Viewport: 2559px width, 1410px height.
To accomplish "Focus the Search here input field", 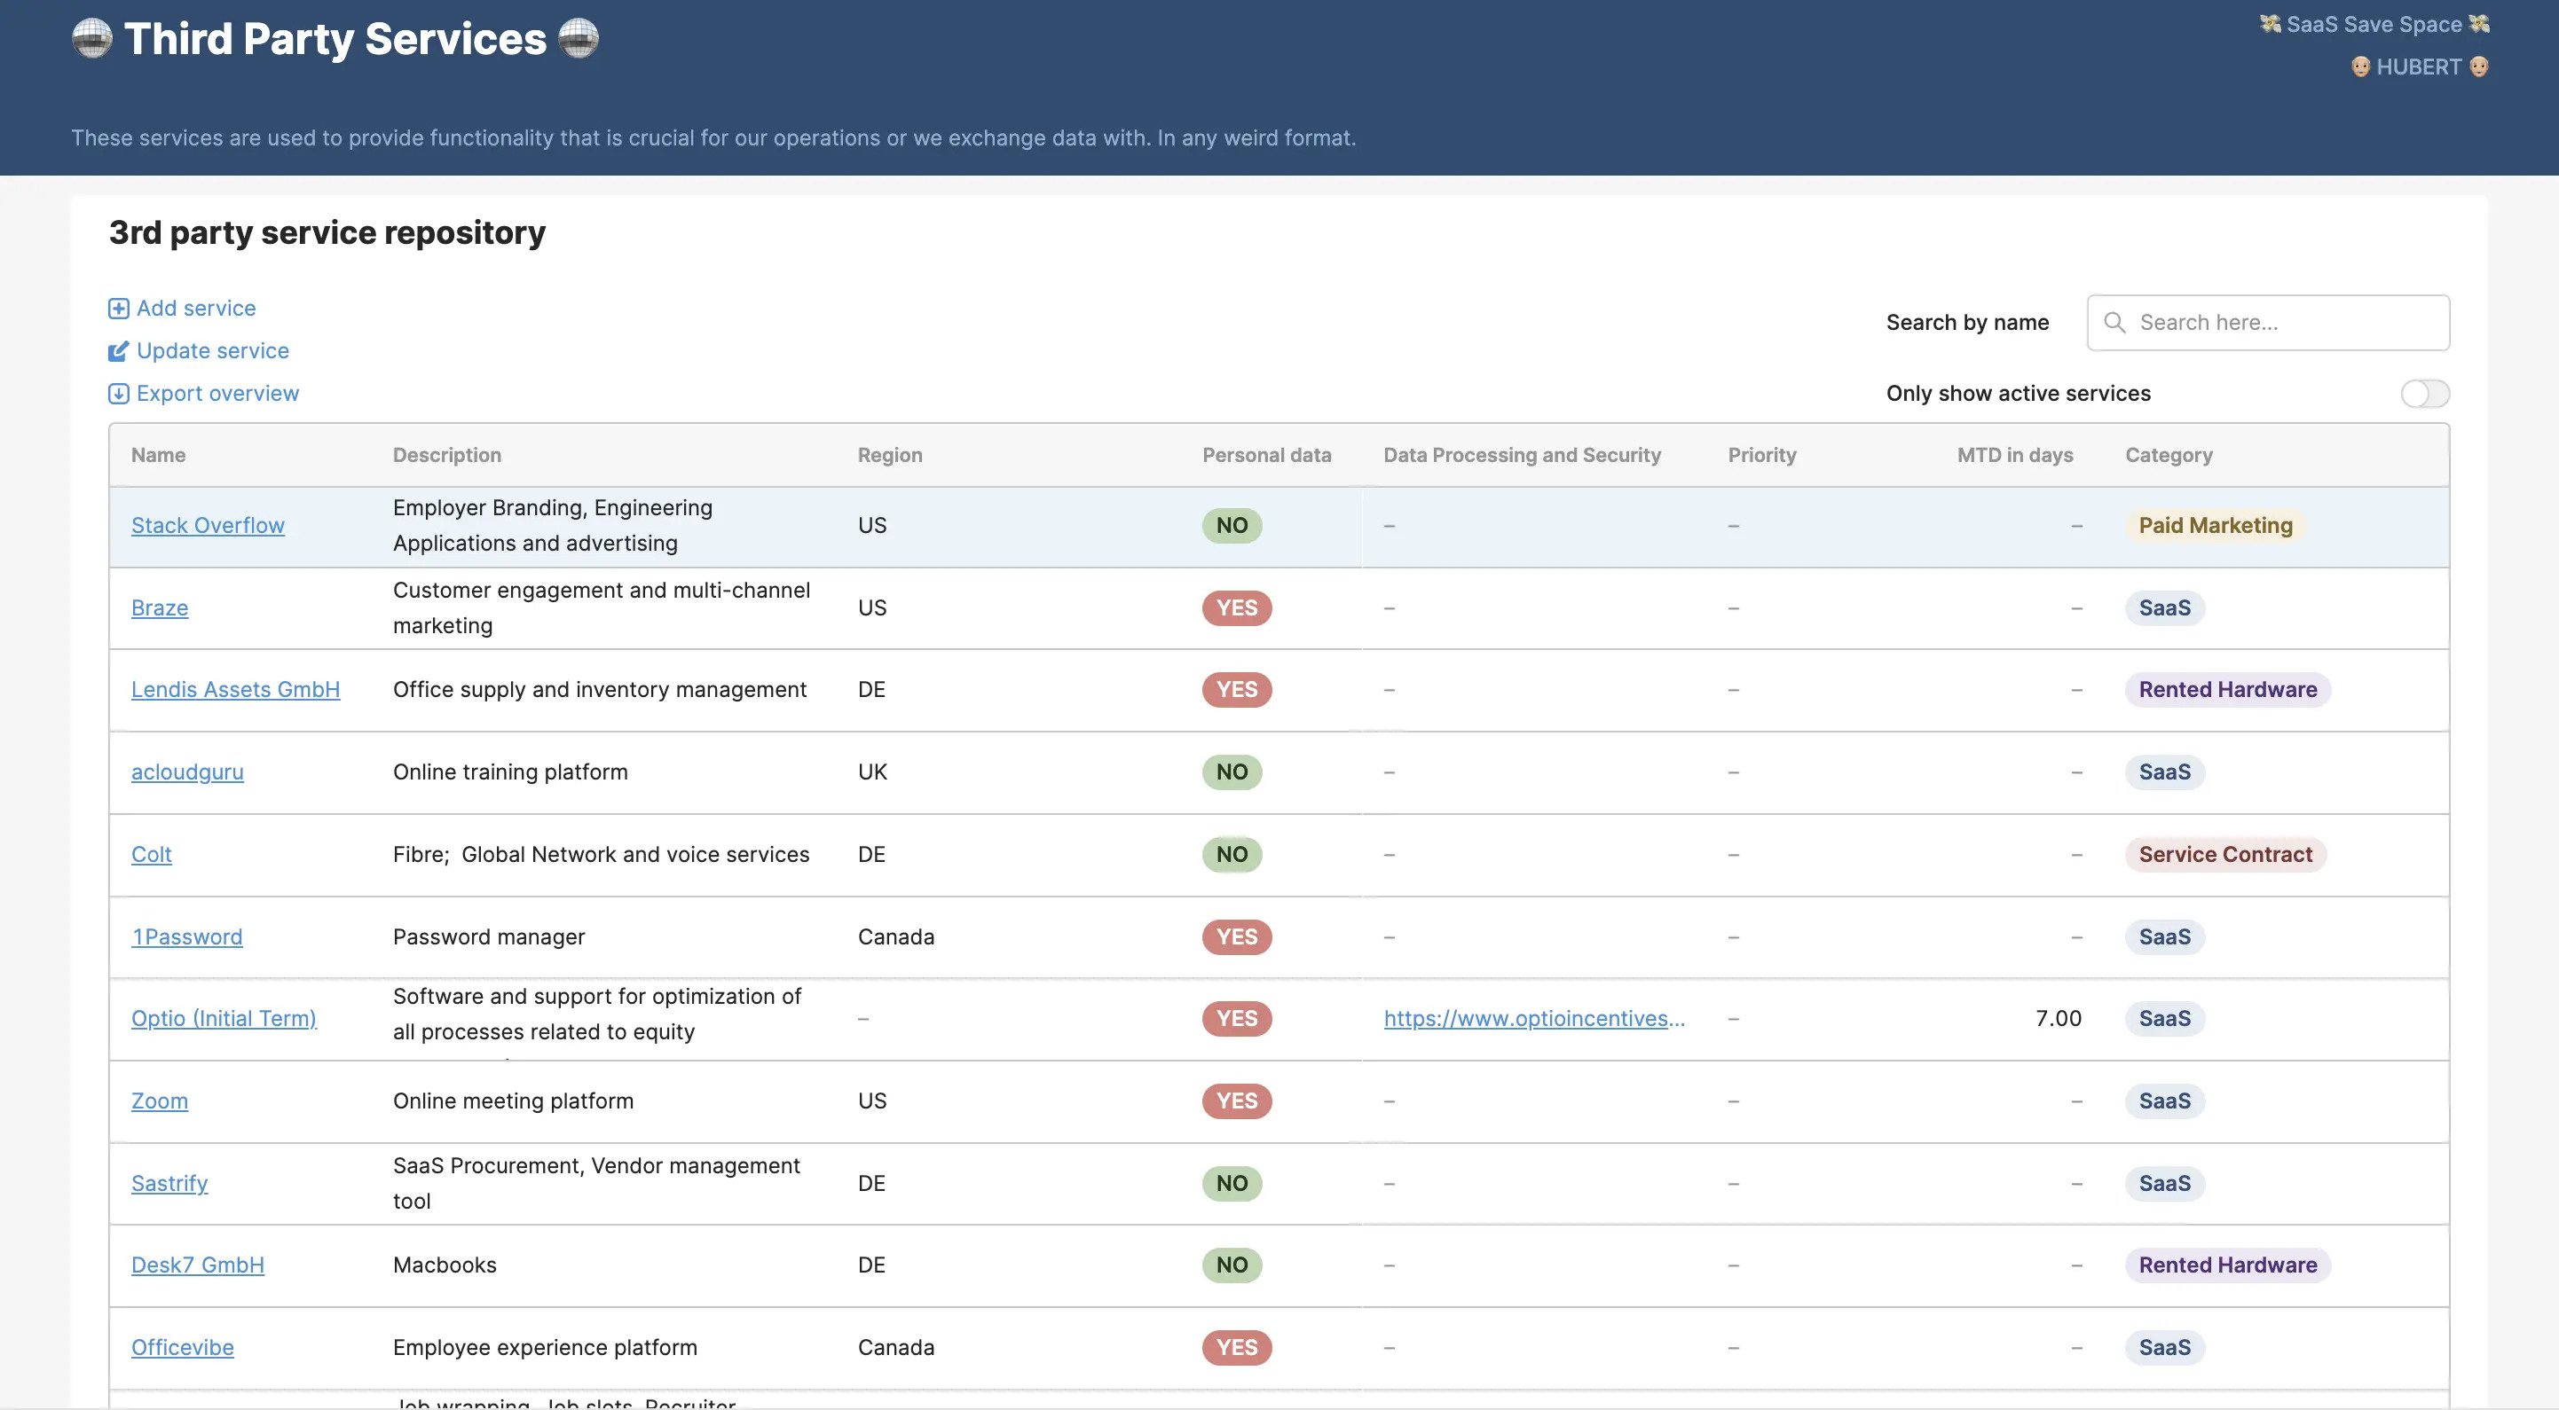I will coord(2268,323).
